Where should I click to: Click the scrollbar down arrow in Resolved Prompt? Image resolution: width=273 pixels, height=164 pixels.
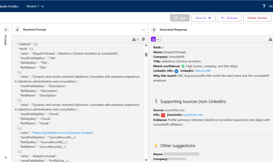point(146,160)
